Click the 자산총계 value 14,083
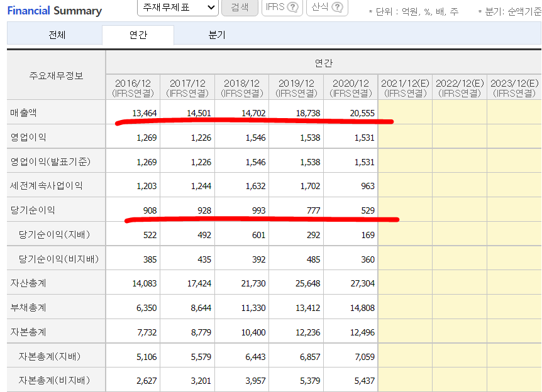Image resolution: width=542 pixels, height=392 pixels. [x=145, y=283]
